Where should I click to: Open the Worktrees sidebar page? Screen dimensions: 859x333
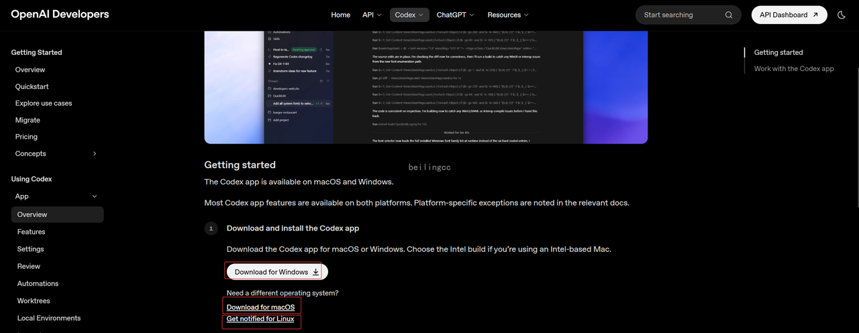34,301
